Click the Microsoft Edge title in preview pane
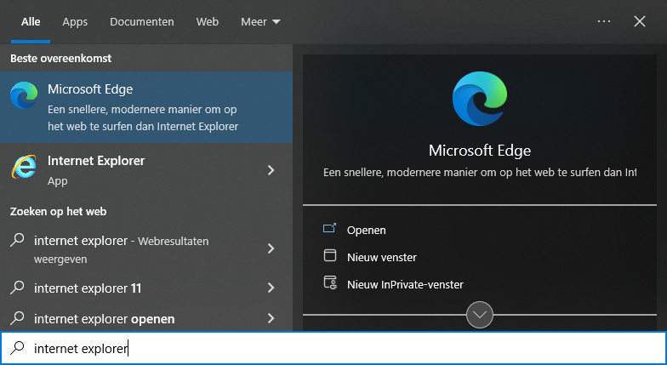 (480, 151)
